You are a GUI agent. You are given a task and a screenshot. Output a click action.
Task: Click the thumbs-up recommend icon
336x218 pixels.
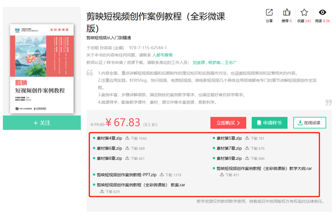pos(287,12)
